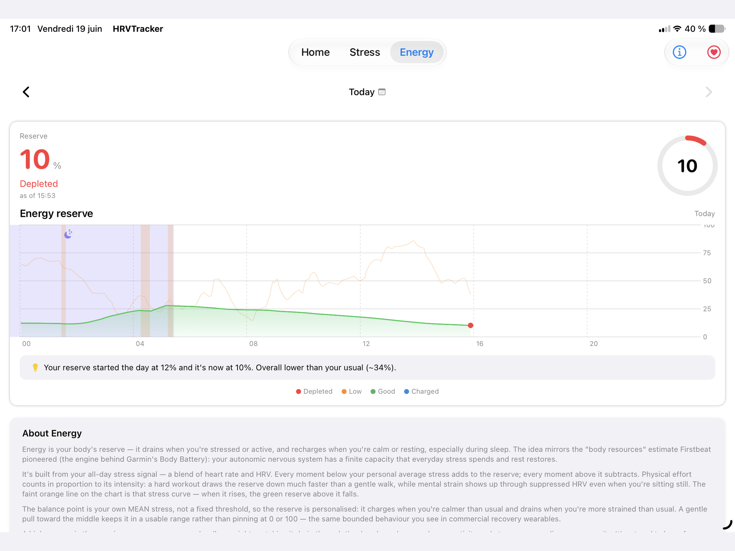Tap the Reserve caption label
Viewport: 735px width, 551px height.
coord(34,136)
